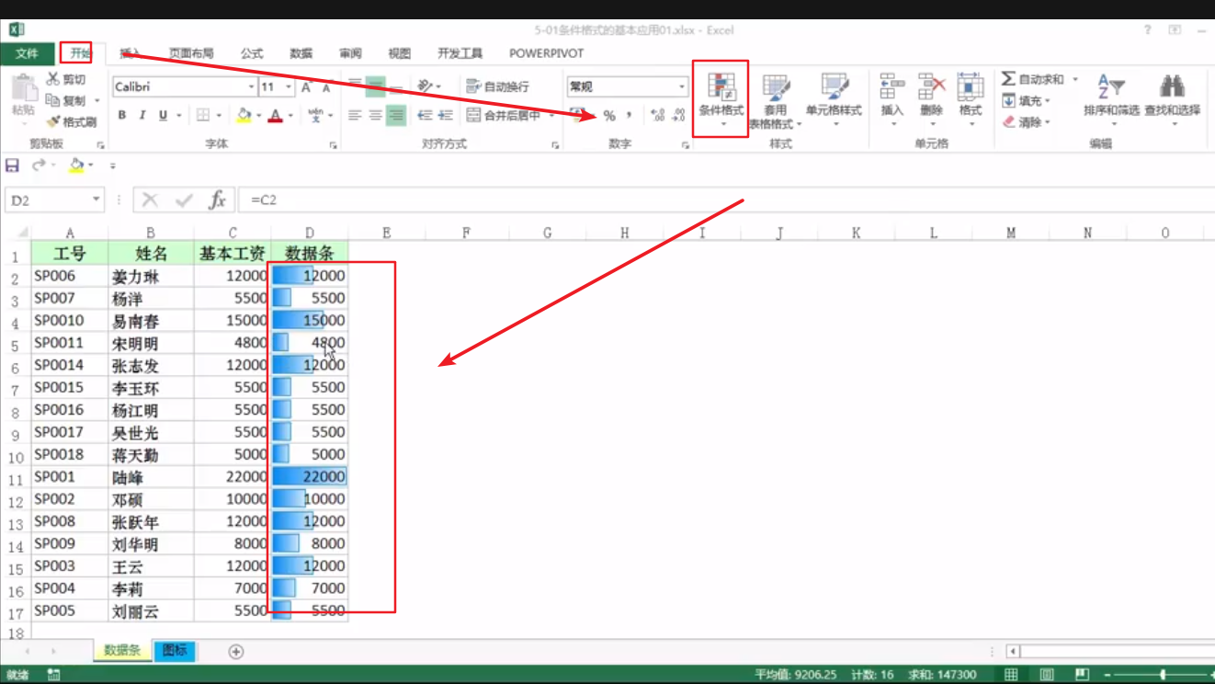This screenshot has height=684, width=1215.
Task: Toggle italic formatting I
Action: (142, 116)
